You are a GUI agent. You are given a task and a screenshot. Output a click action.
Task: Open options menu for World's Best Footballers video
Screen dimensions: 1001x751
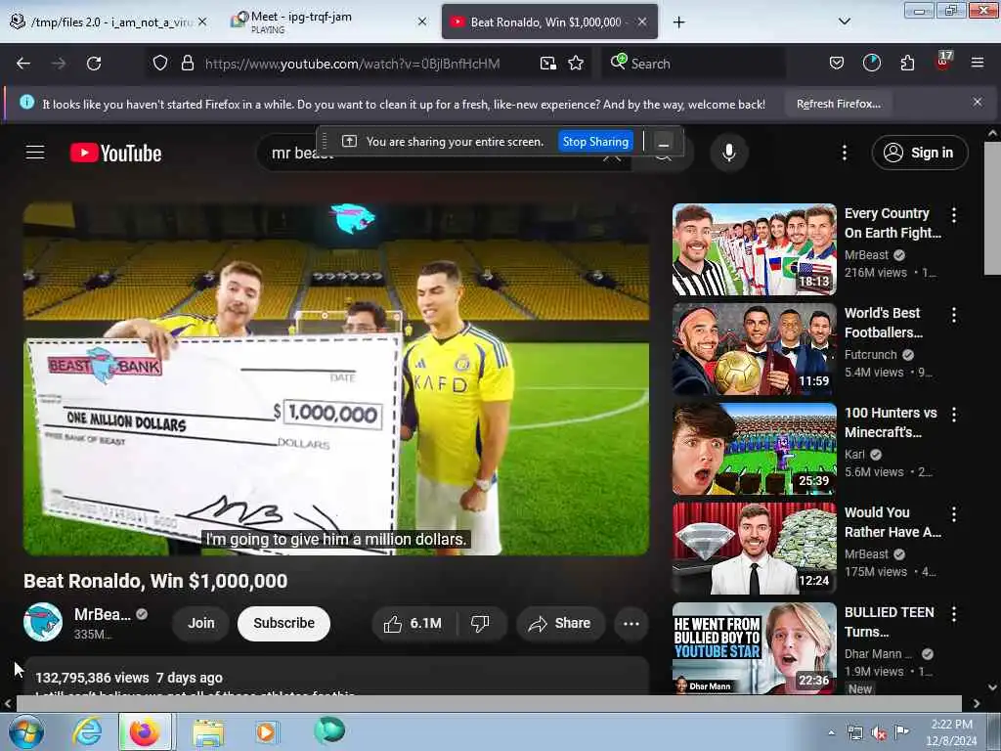[954, 315]
